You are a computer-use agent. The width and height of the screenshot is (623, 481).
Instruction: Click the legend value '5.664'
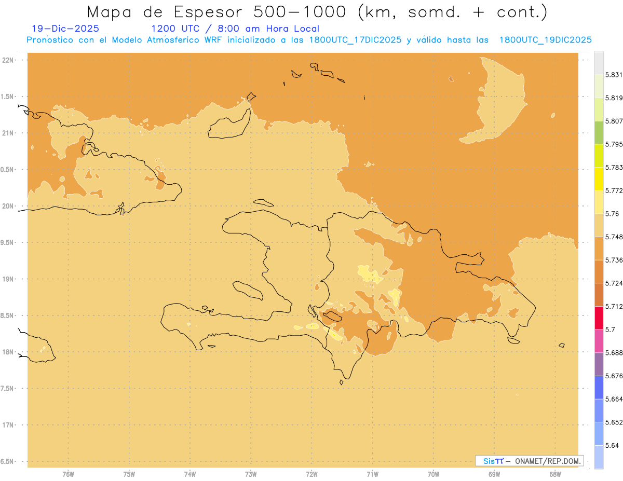614,399
